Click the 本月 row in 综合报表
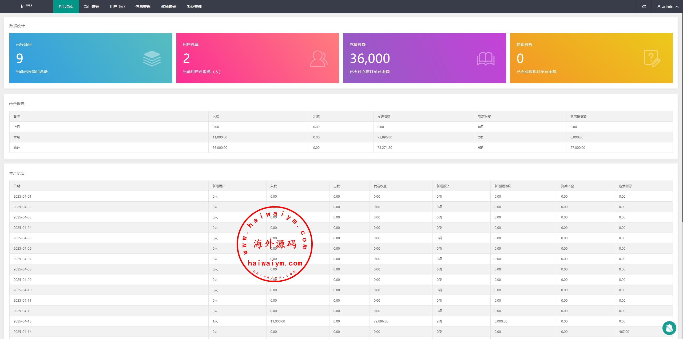 tap(17, 137)
